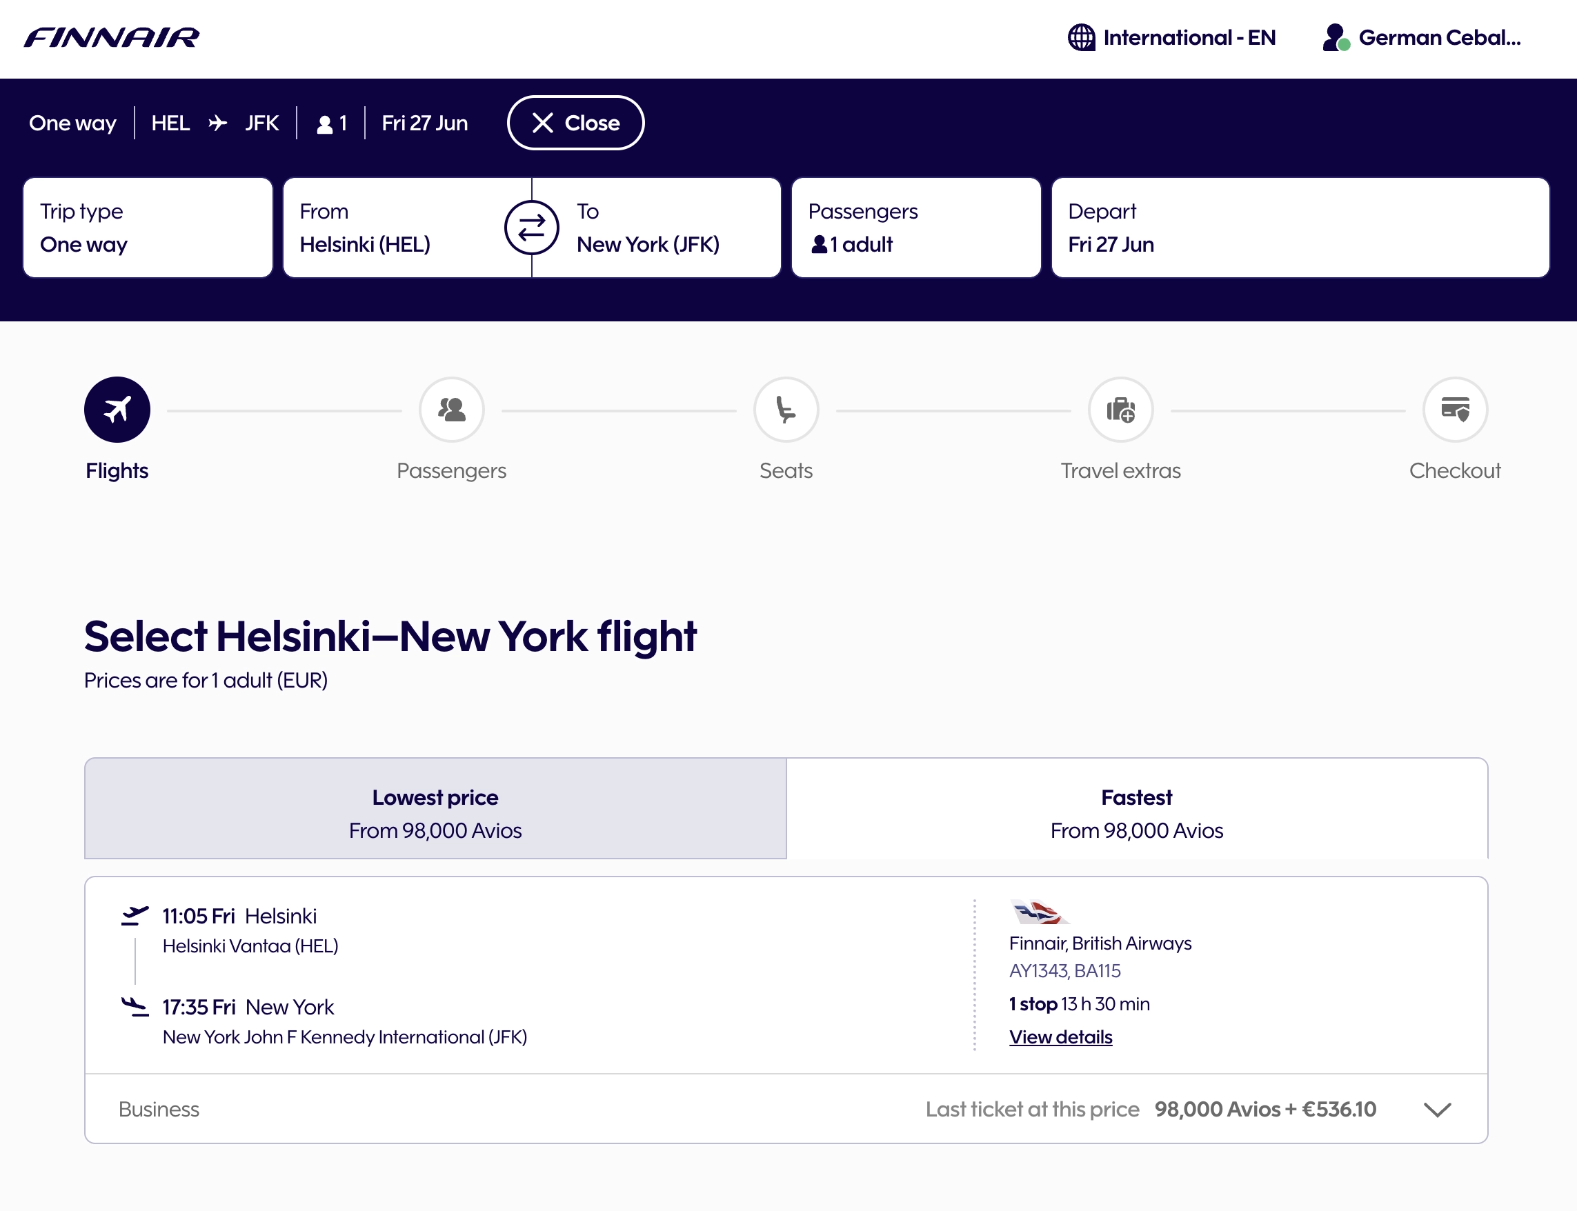Click the Passengers step label

click(x=451, y=471)
